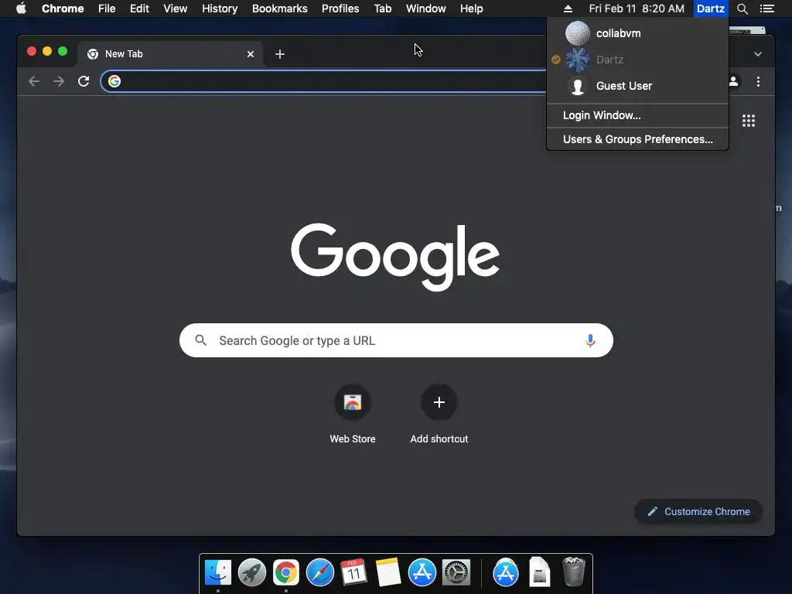Open the Tab menu

click(383, 9)
